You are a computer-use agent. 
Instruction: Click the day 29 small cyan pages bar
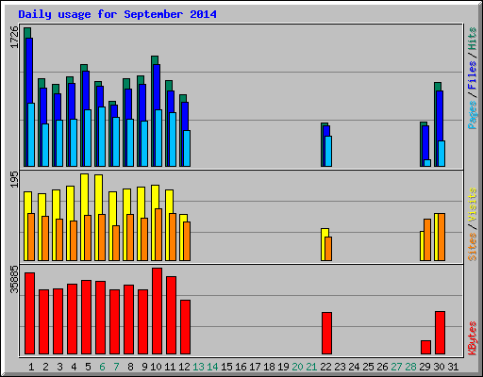click(427, 163)
